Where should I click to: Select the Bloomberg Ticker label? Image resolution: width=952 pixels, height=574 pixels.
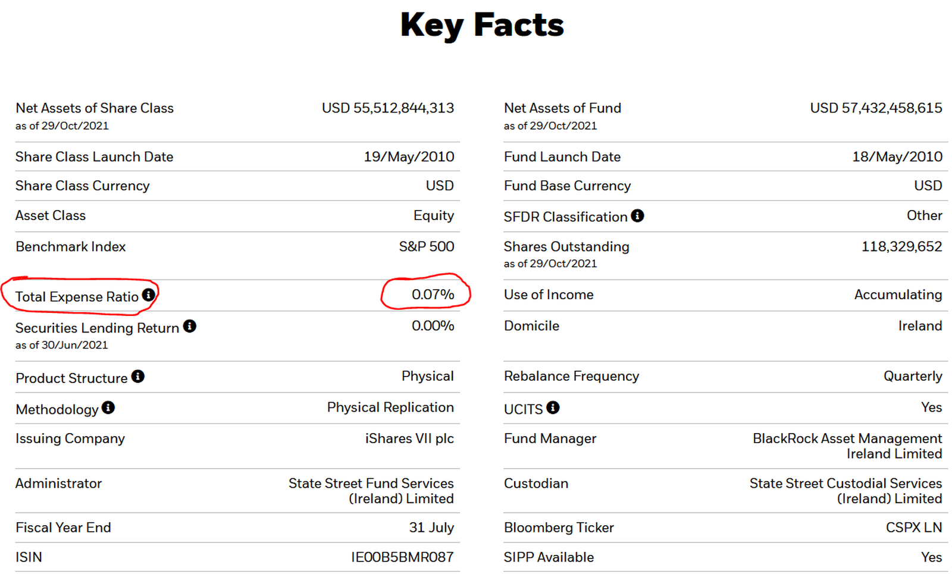coord(559,528)
